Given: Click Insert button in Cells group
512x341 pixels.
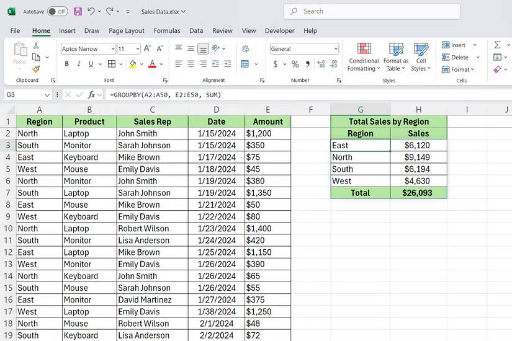Looking at the screenshot, I should [454, 45].
